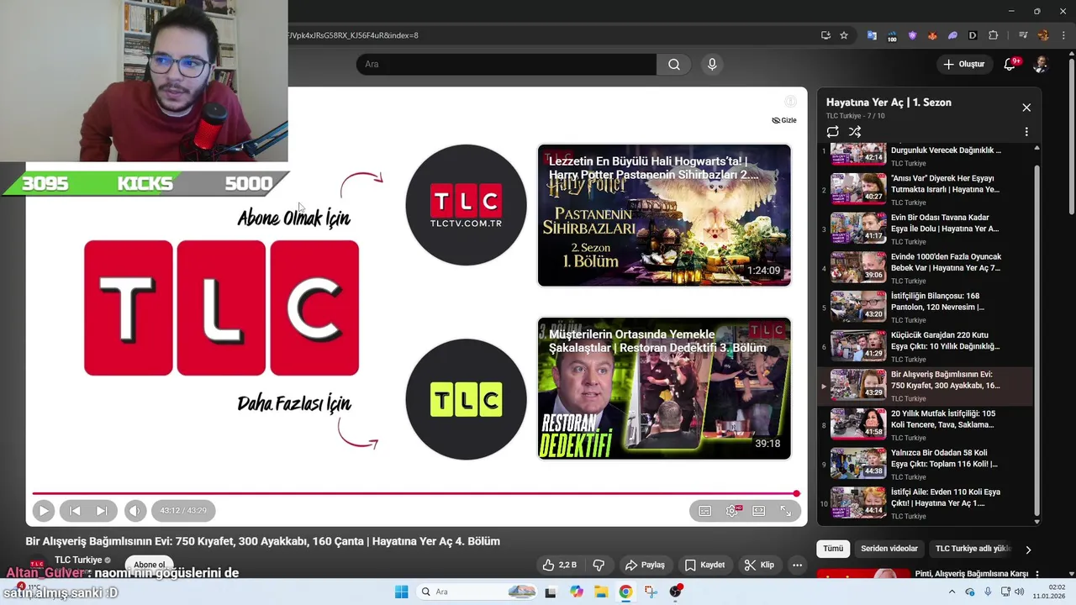The width and height of the screenshot is (1076, 605).
Task: Click the YouTube search magnifier button
Action: coord(674,65)
